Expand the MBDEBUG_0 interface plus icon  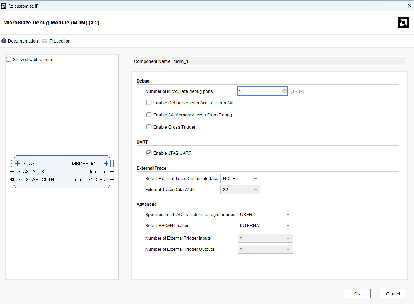pos(106,164)
